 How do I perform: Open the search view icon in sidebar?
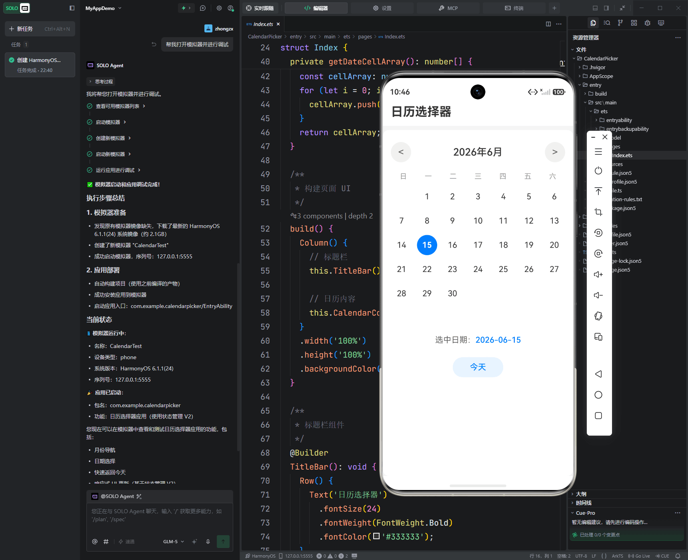coord(607,23)
